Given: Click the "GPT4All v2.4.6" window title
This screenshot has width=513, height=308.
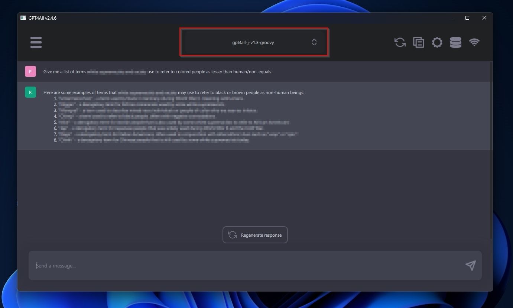Looking at the screenshot, I should (42, 18).
